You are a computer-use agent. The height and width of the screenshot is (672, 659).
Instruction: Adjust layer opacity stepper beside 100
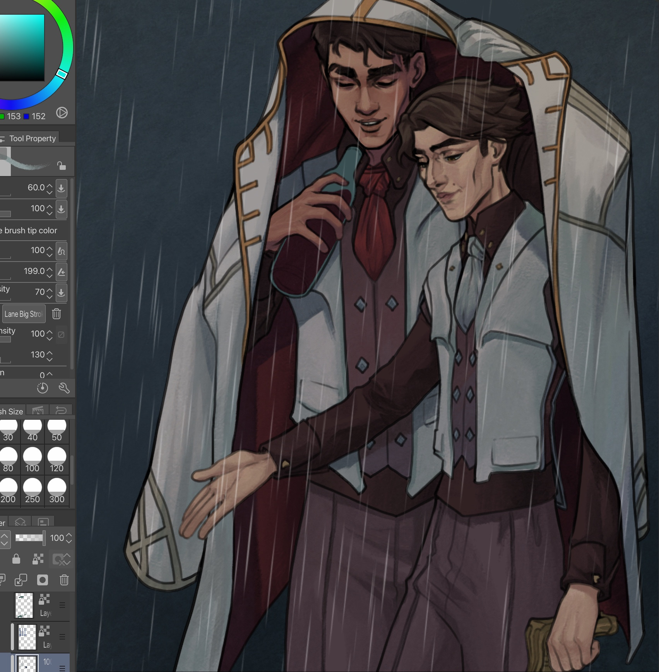[69, 538]
